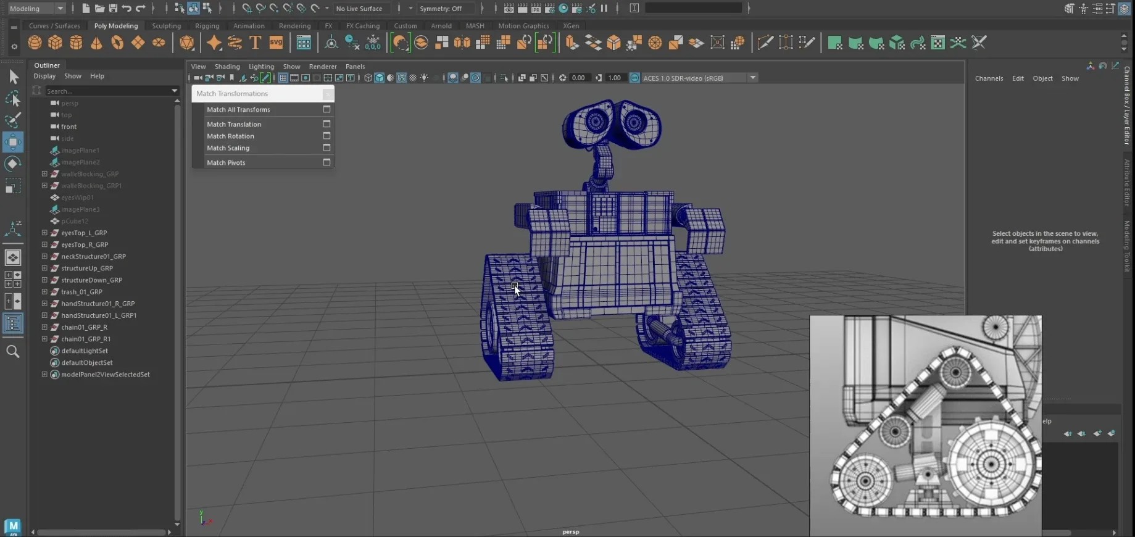Expand the walleBlocking_GRP node
The width and height of the screenshot is (1135, 537).
(x=44, y=173)
